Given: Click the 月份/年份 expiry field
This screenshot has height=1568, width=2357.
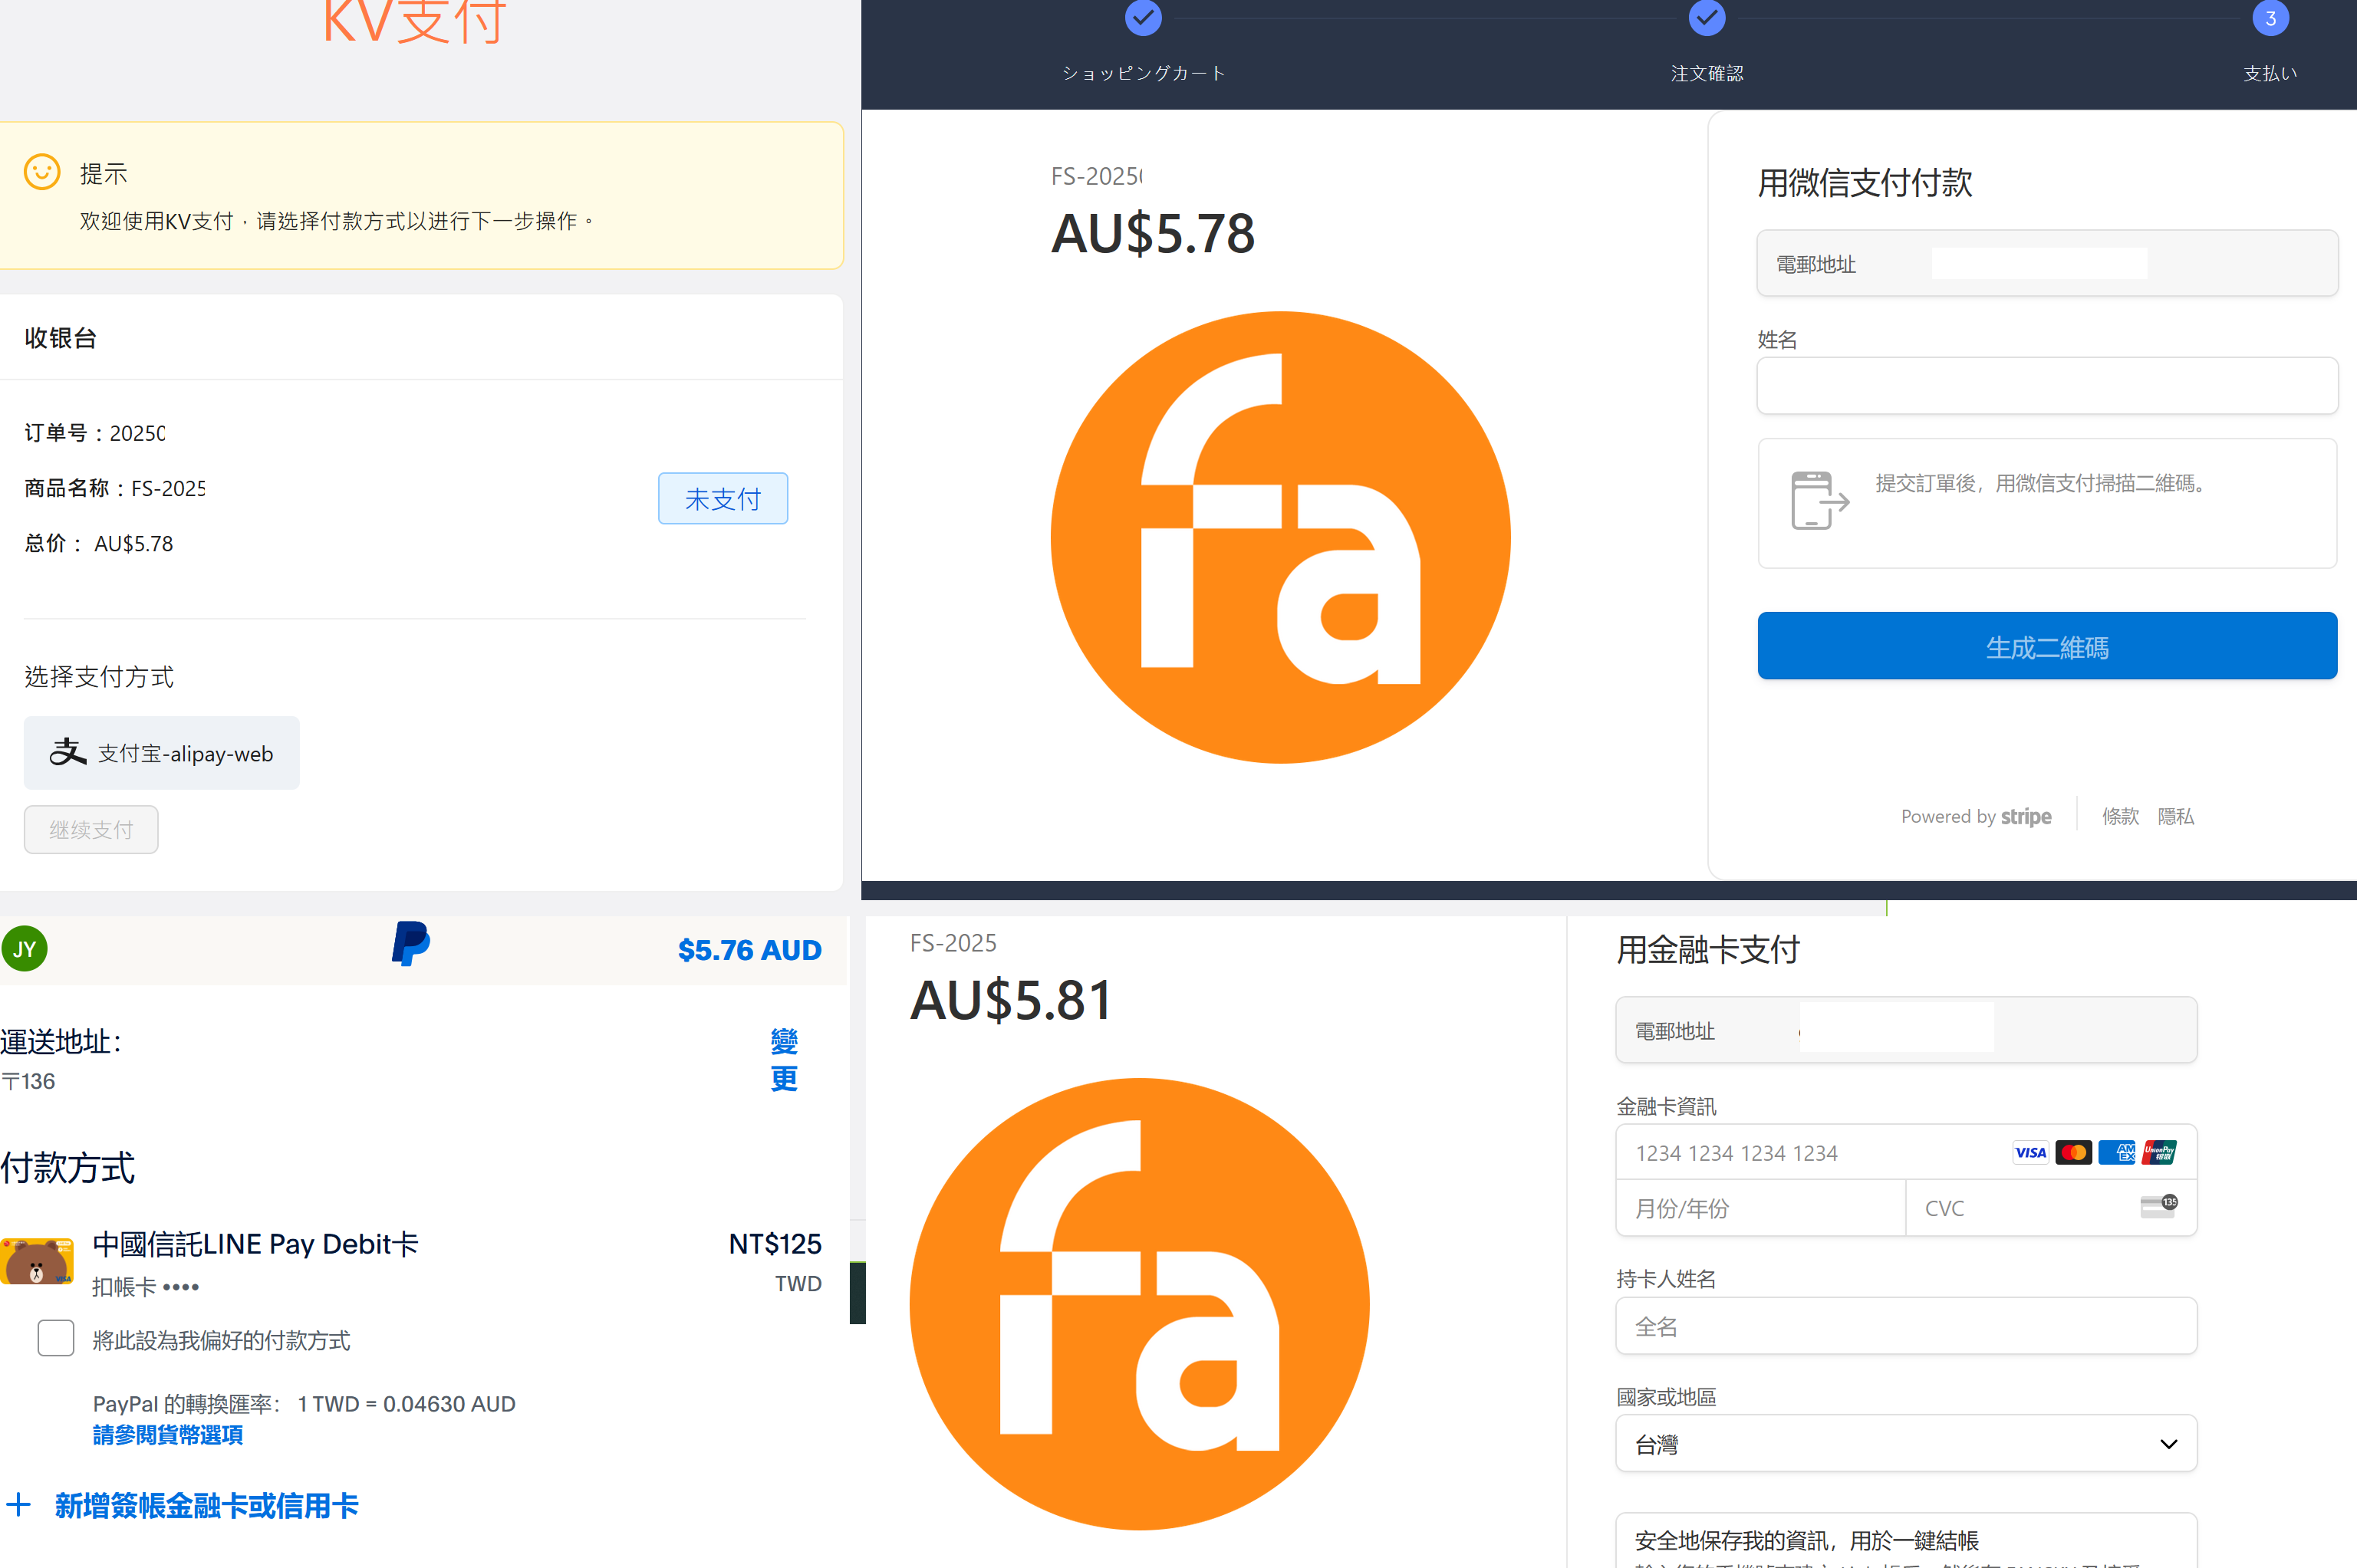Looking at the screenshot, I should (x=1761, y=1208).
